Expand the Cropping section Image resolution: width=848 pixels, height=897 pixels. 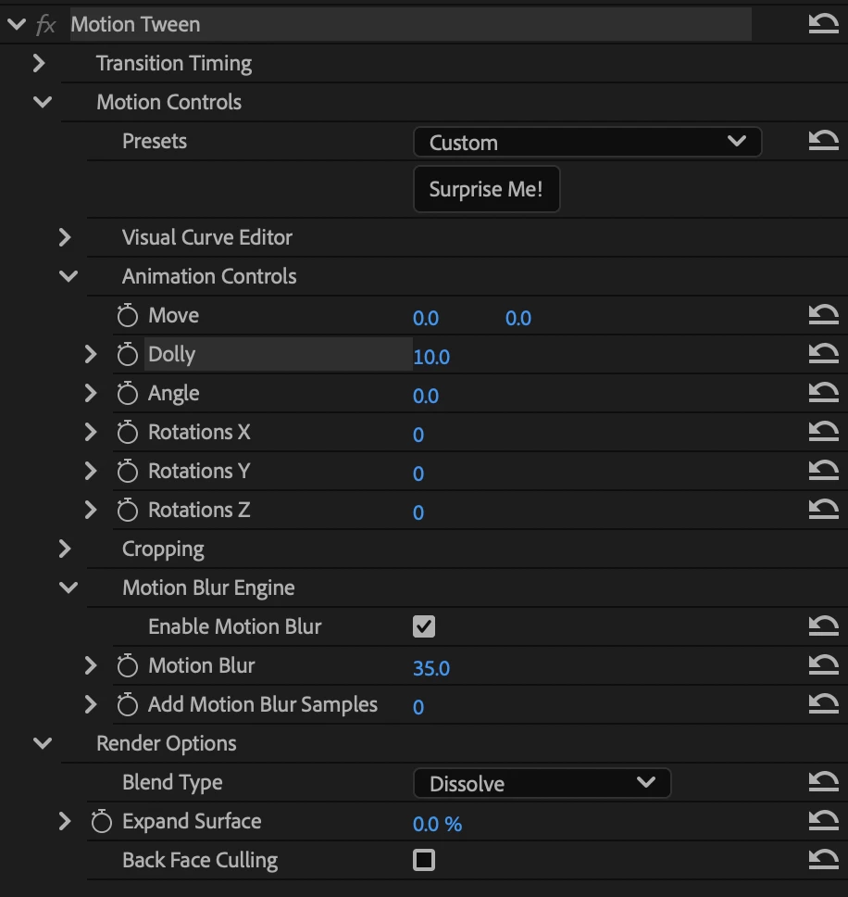coord(64,548)
